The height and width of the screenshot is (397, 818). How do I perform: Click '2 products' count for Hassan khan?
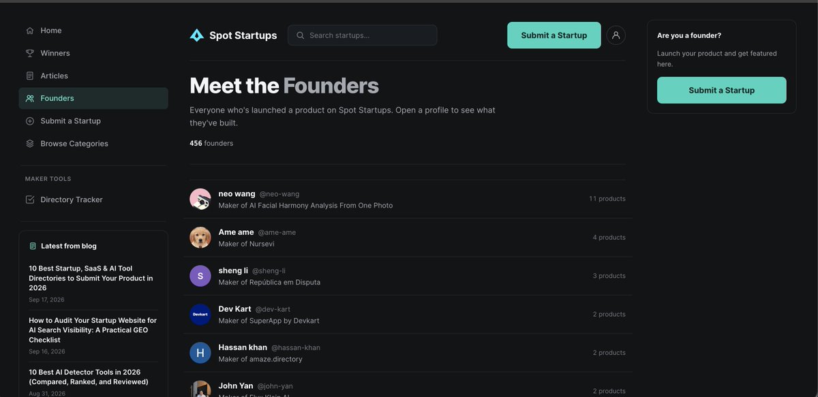pos(609,353)
